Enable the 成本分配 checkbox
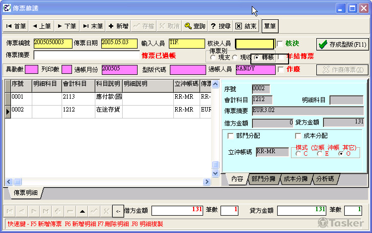The width and height of the screenshot is (372, 233). click(298, 136)
